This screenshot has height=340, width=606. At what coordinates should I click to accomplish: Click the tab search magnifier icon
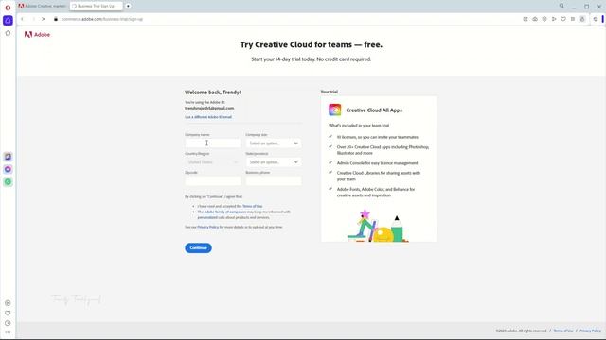coord(561,6)
